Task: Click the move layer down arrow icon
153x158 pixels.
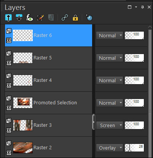Action: [x=19, y=18]
